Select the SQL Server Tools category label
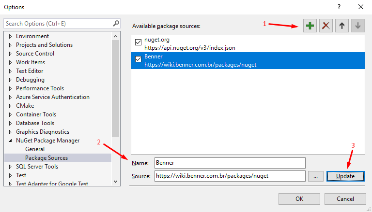Viewport: 372px width, 212px height. [37, 167]
